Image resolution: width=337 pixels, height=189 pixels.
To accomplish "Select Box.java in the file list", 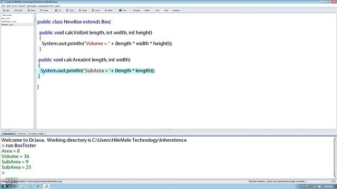I will point(6,18).
